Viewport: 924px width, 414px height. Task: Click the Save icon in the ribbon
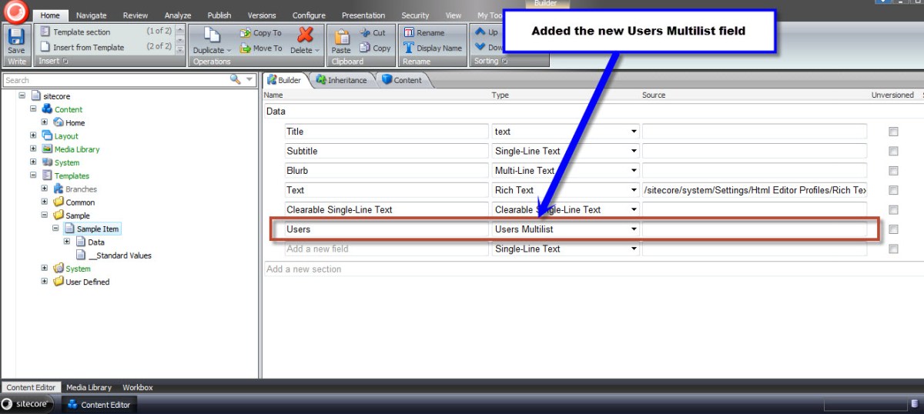[x=16, y=38]
